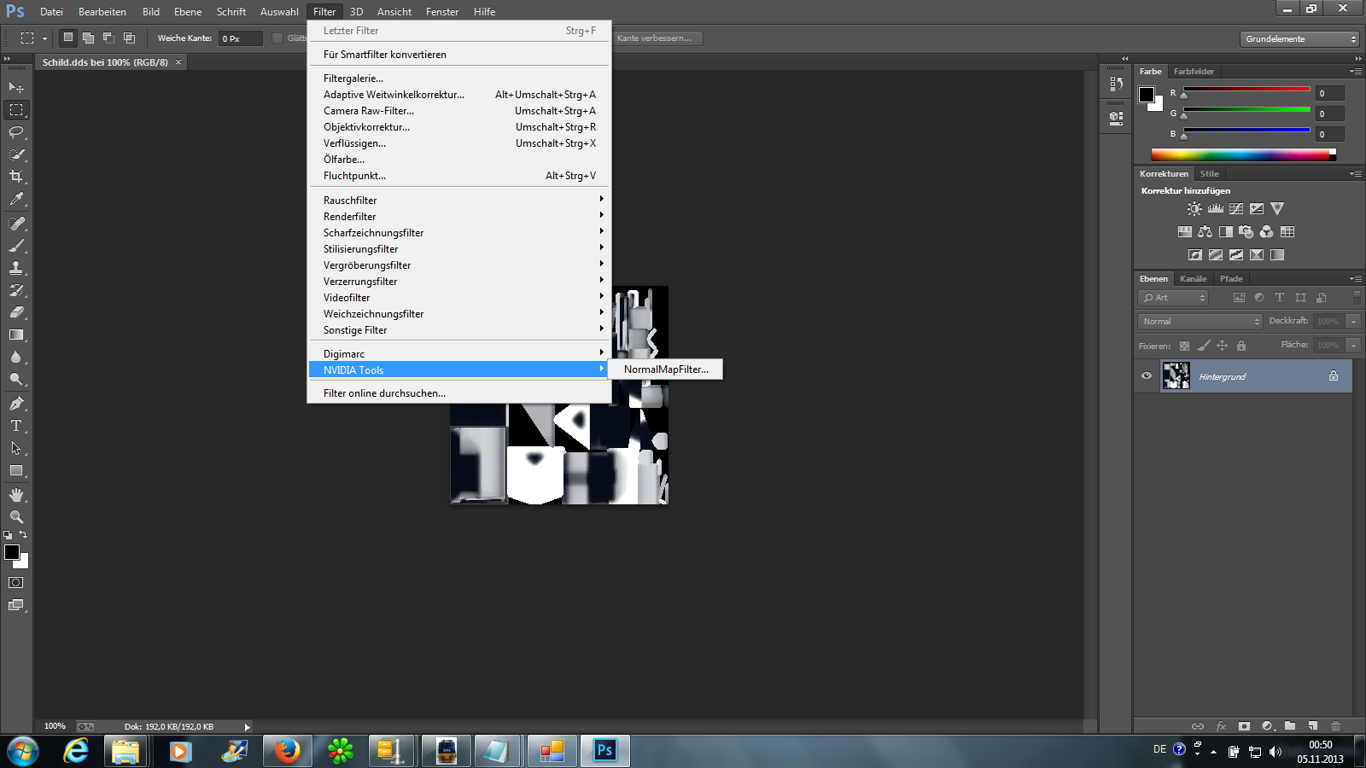Open the Fläche slider arrow
The image size is (1366, 768).
point(1353,346)
